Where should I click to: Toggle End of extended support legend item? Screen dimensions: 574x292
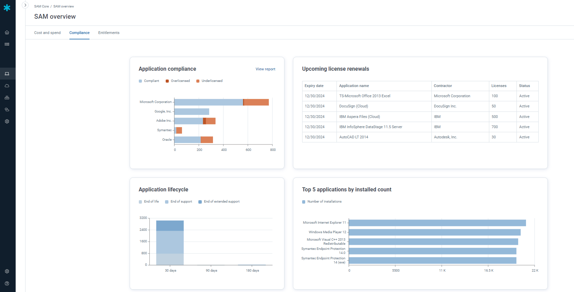point(219,202)
